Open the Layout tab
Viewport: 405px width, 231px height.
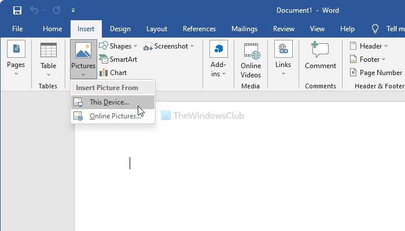click(x=157, y=29)
